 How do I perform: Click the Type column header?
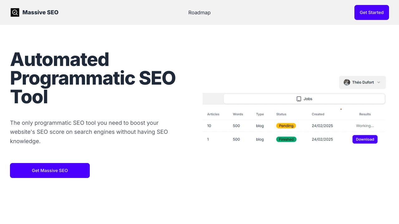coord(260,114)
